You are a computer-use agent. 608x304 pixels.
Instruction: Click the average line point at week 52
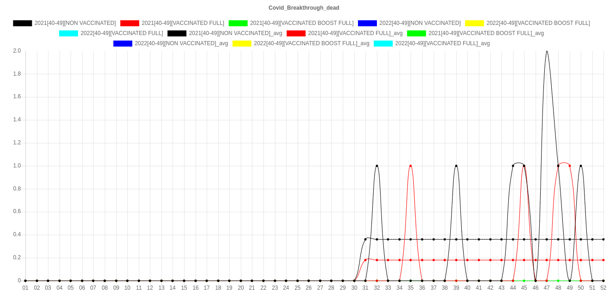pos(603,260)
